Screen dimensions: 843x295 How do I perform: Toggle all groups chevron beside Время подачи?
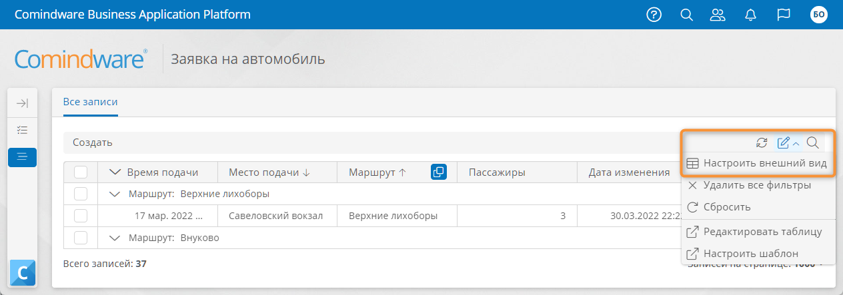[x=114, y=172]
